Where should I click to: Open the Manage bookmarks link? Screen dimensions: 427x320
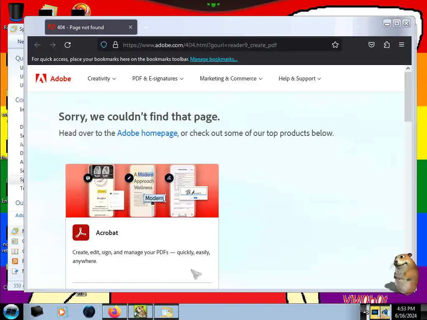tap(214, 59)
